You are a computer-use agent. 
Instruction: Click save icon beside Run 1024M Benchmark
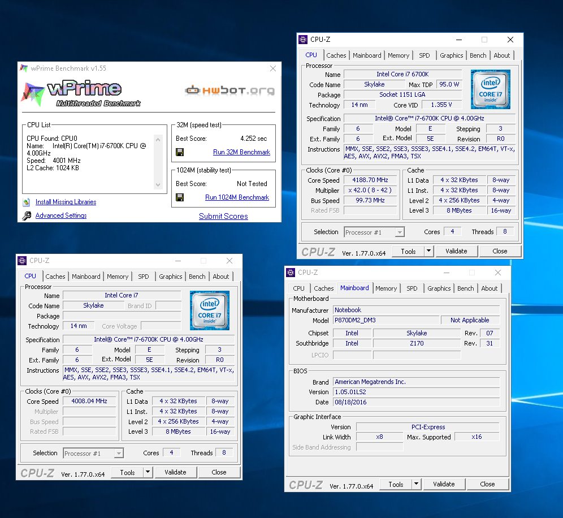[180, 197]
